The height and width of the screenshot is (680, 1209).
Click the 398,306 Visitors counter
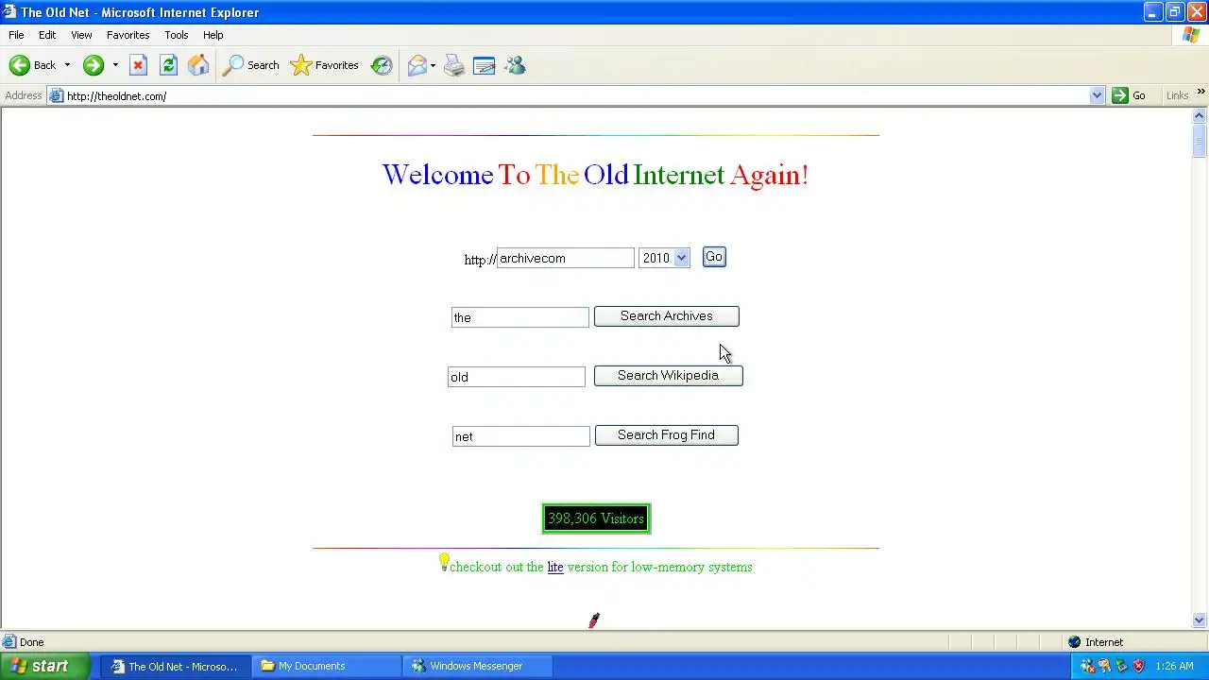point(596,518)
